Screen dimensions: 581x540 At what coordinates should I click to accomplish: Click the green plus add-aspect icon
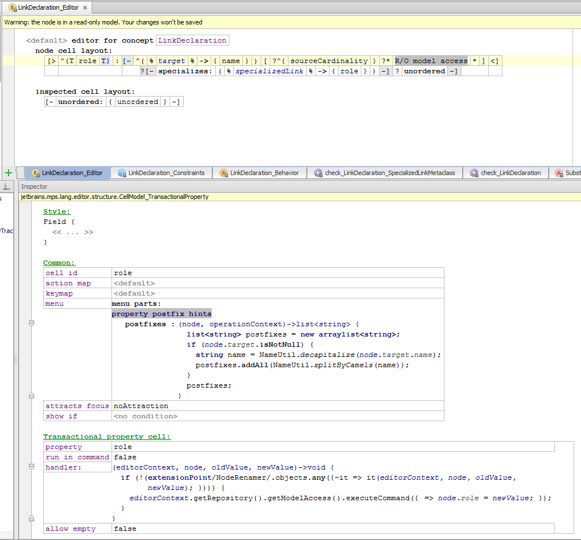[x=8, y=173]
